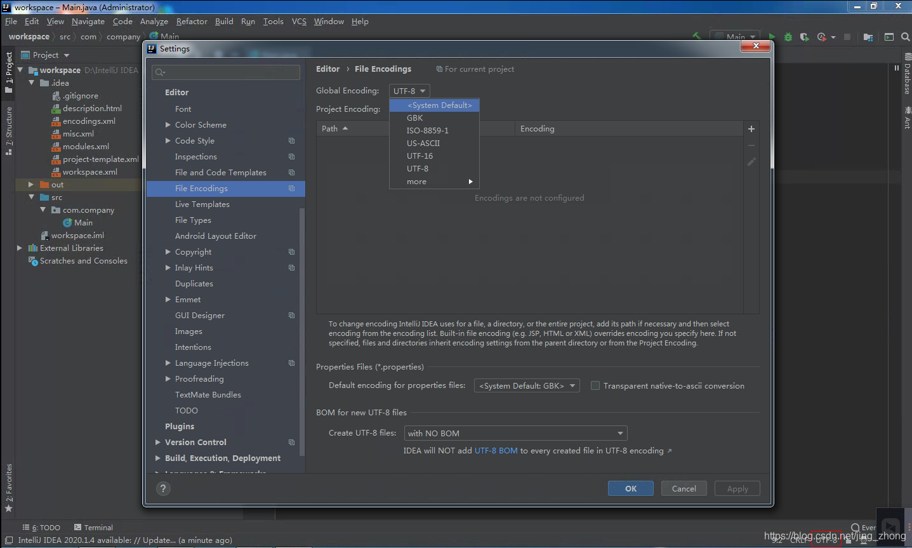Choose GBK from the encoding list
The height and width of the screenshot is (548, 912).
[x=434, y=118]
